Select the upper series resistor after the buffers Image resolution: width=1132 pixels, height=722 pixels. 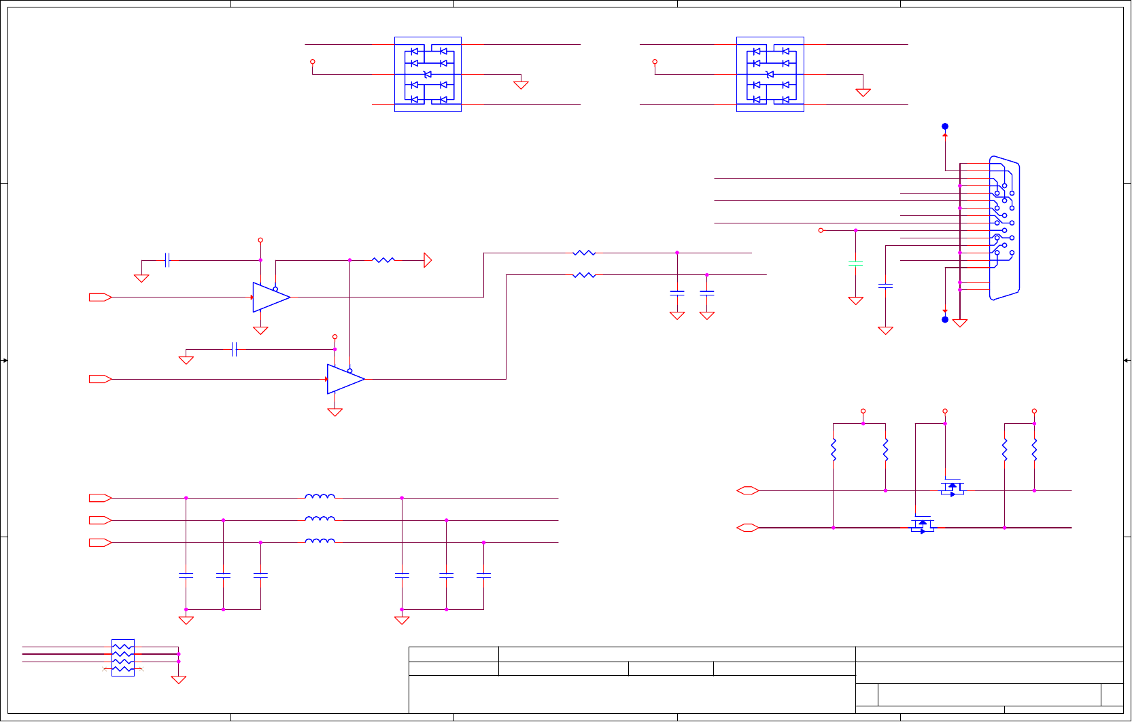[x=584, y=253]
